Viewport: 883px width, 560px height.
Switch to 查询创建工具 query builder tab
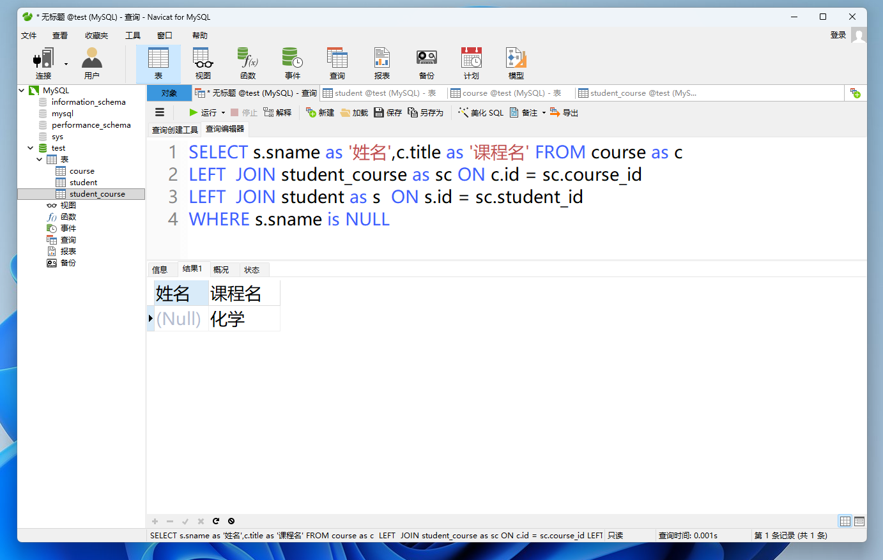[175, 130]
